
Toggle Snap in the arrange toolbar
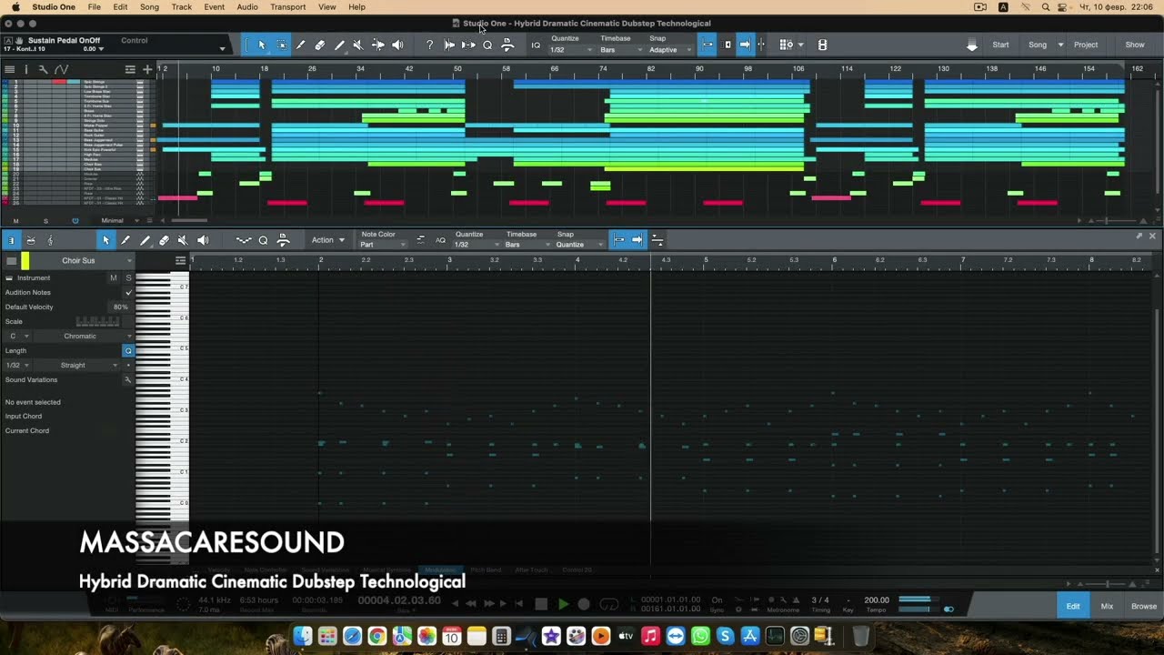[x=707, y=45]
